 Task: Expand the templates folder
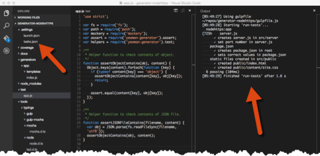point(32,72)
